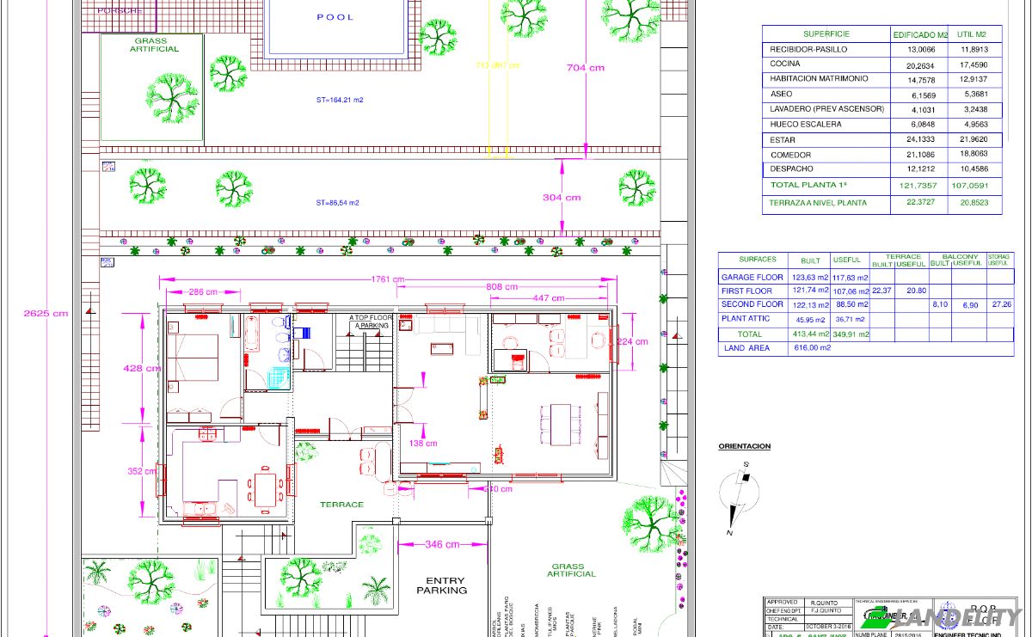The width and height of the screenshot is (1032, 637).
Task: Click the POOL label
Action: point(335,17)
